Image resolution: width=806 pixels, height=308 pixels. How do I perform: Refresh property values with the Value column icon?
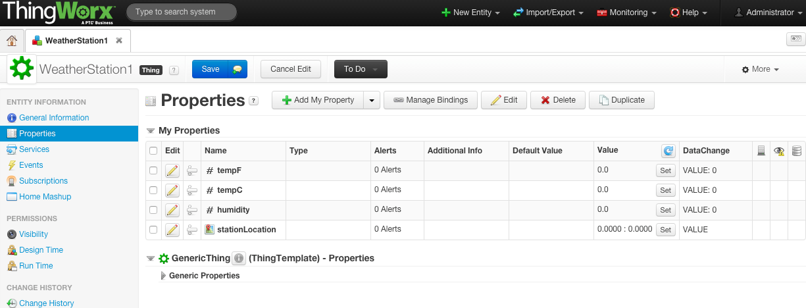[668, 151]
